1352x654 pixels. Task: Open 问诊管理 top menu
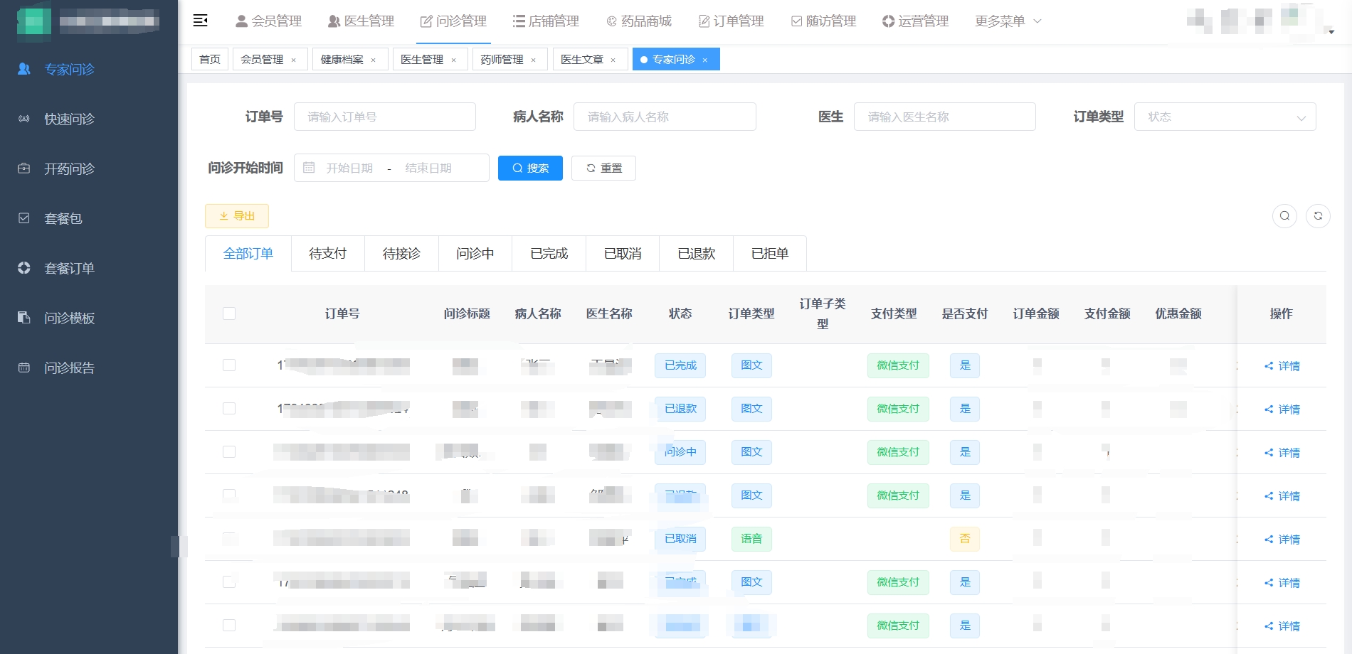pos(453,21)
